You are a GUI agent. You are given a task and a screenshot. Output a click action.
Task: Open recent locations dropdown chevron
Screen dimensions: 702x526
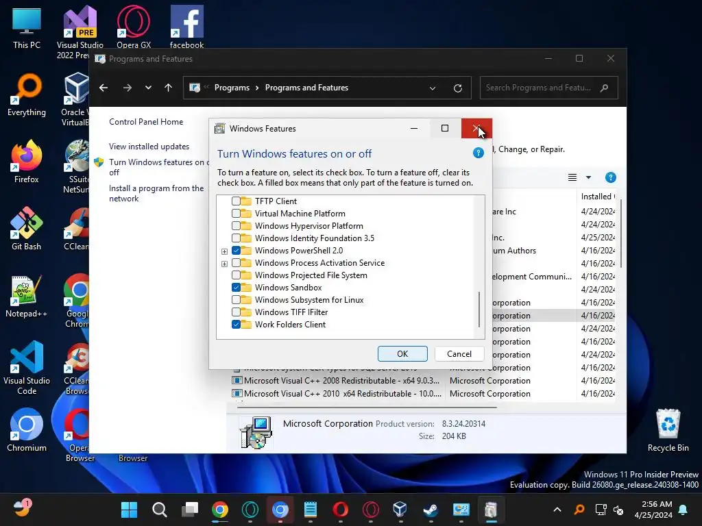click(148, 88)
